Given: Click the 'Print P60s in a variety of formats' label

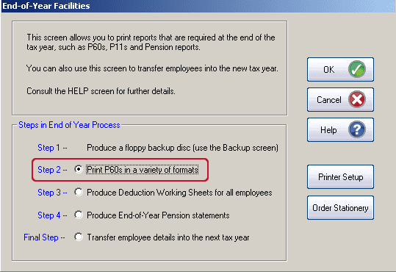Looking at the screenshot, I should (x=143, y=170).
